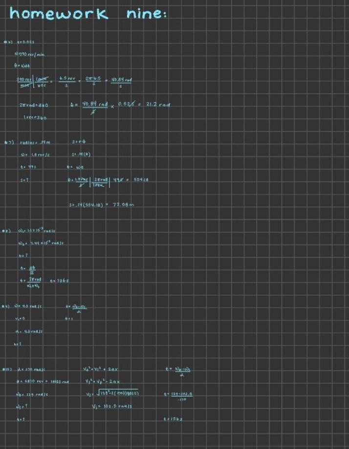Click the 's = rθ' formula
The width and height of the screenshot is (349, 449).
tap(79, 142)
